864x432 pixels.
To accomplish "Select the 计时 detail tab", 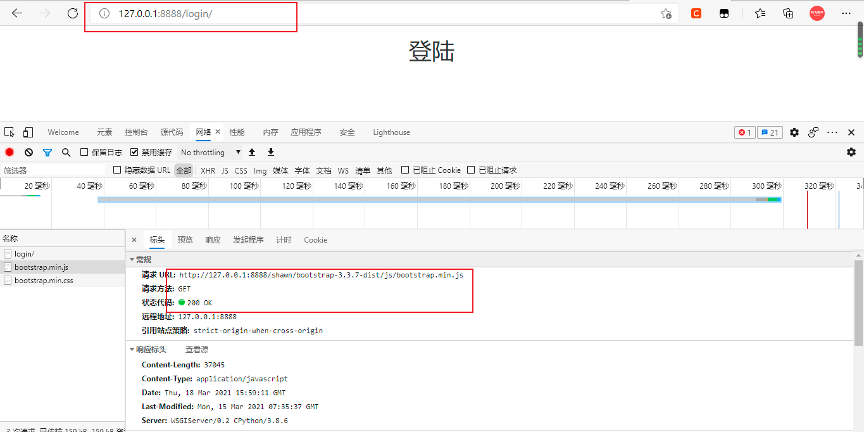I will [x=284, y=240].
